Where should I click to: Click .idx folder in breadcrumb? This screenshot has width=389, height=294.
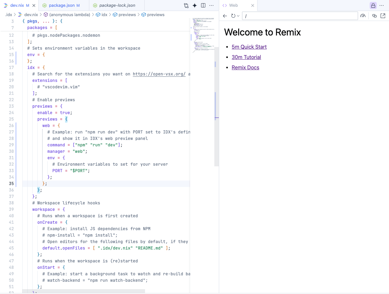click(x=8, y=15)
